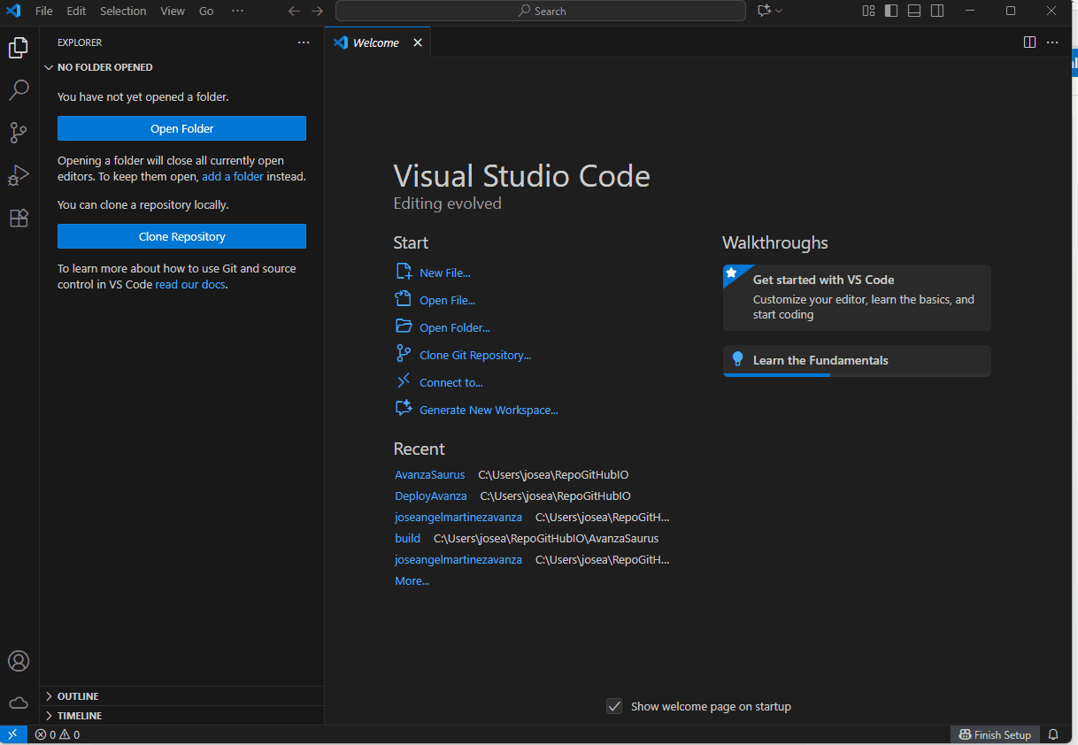Open the Search view in the activity bar

(19, 89)
